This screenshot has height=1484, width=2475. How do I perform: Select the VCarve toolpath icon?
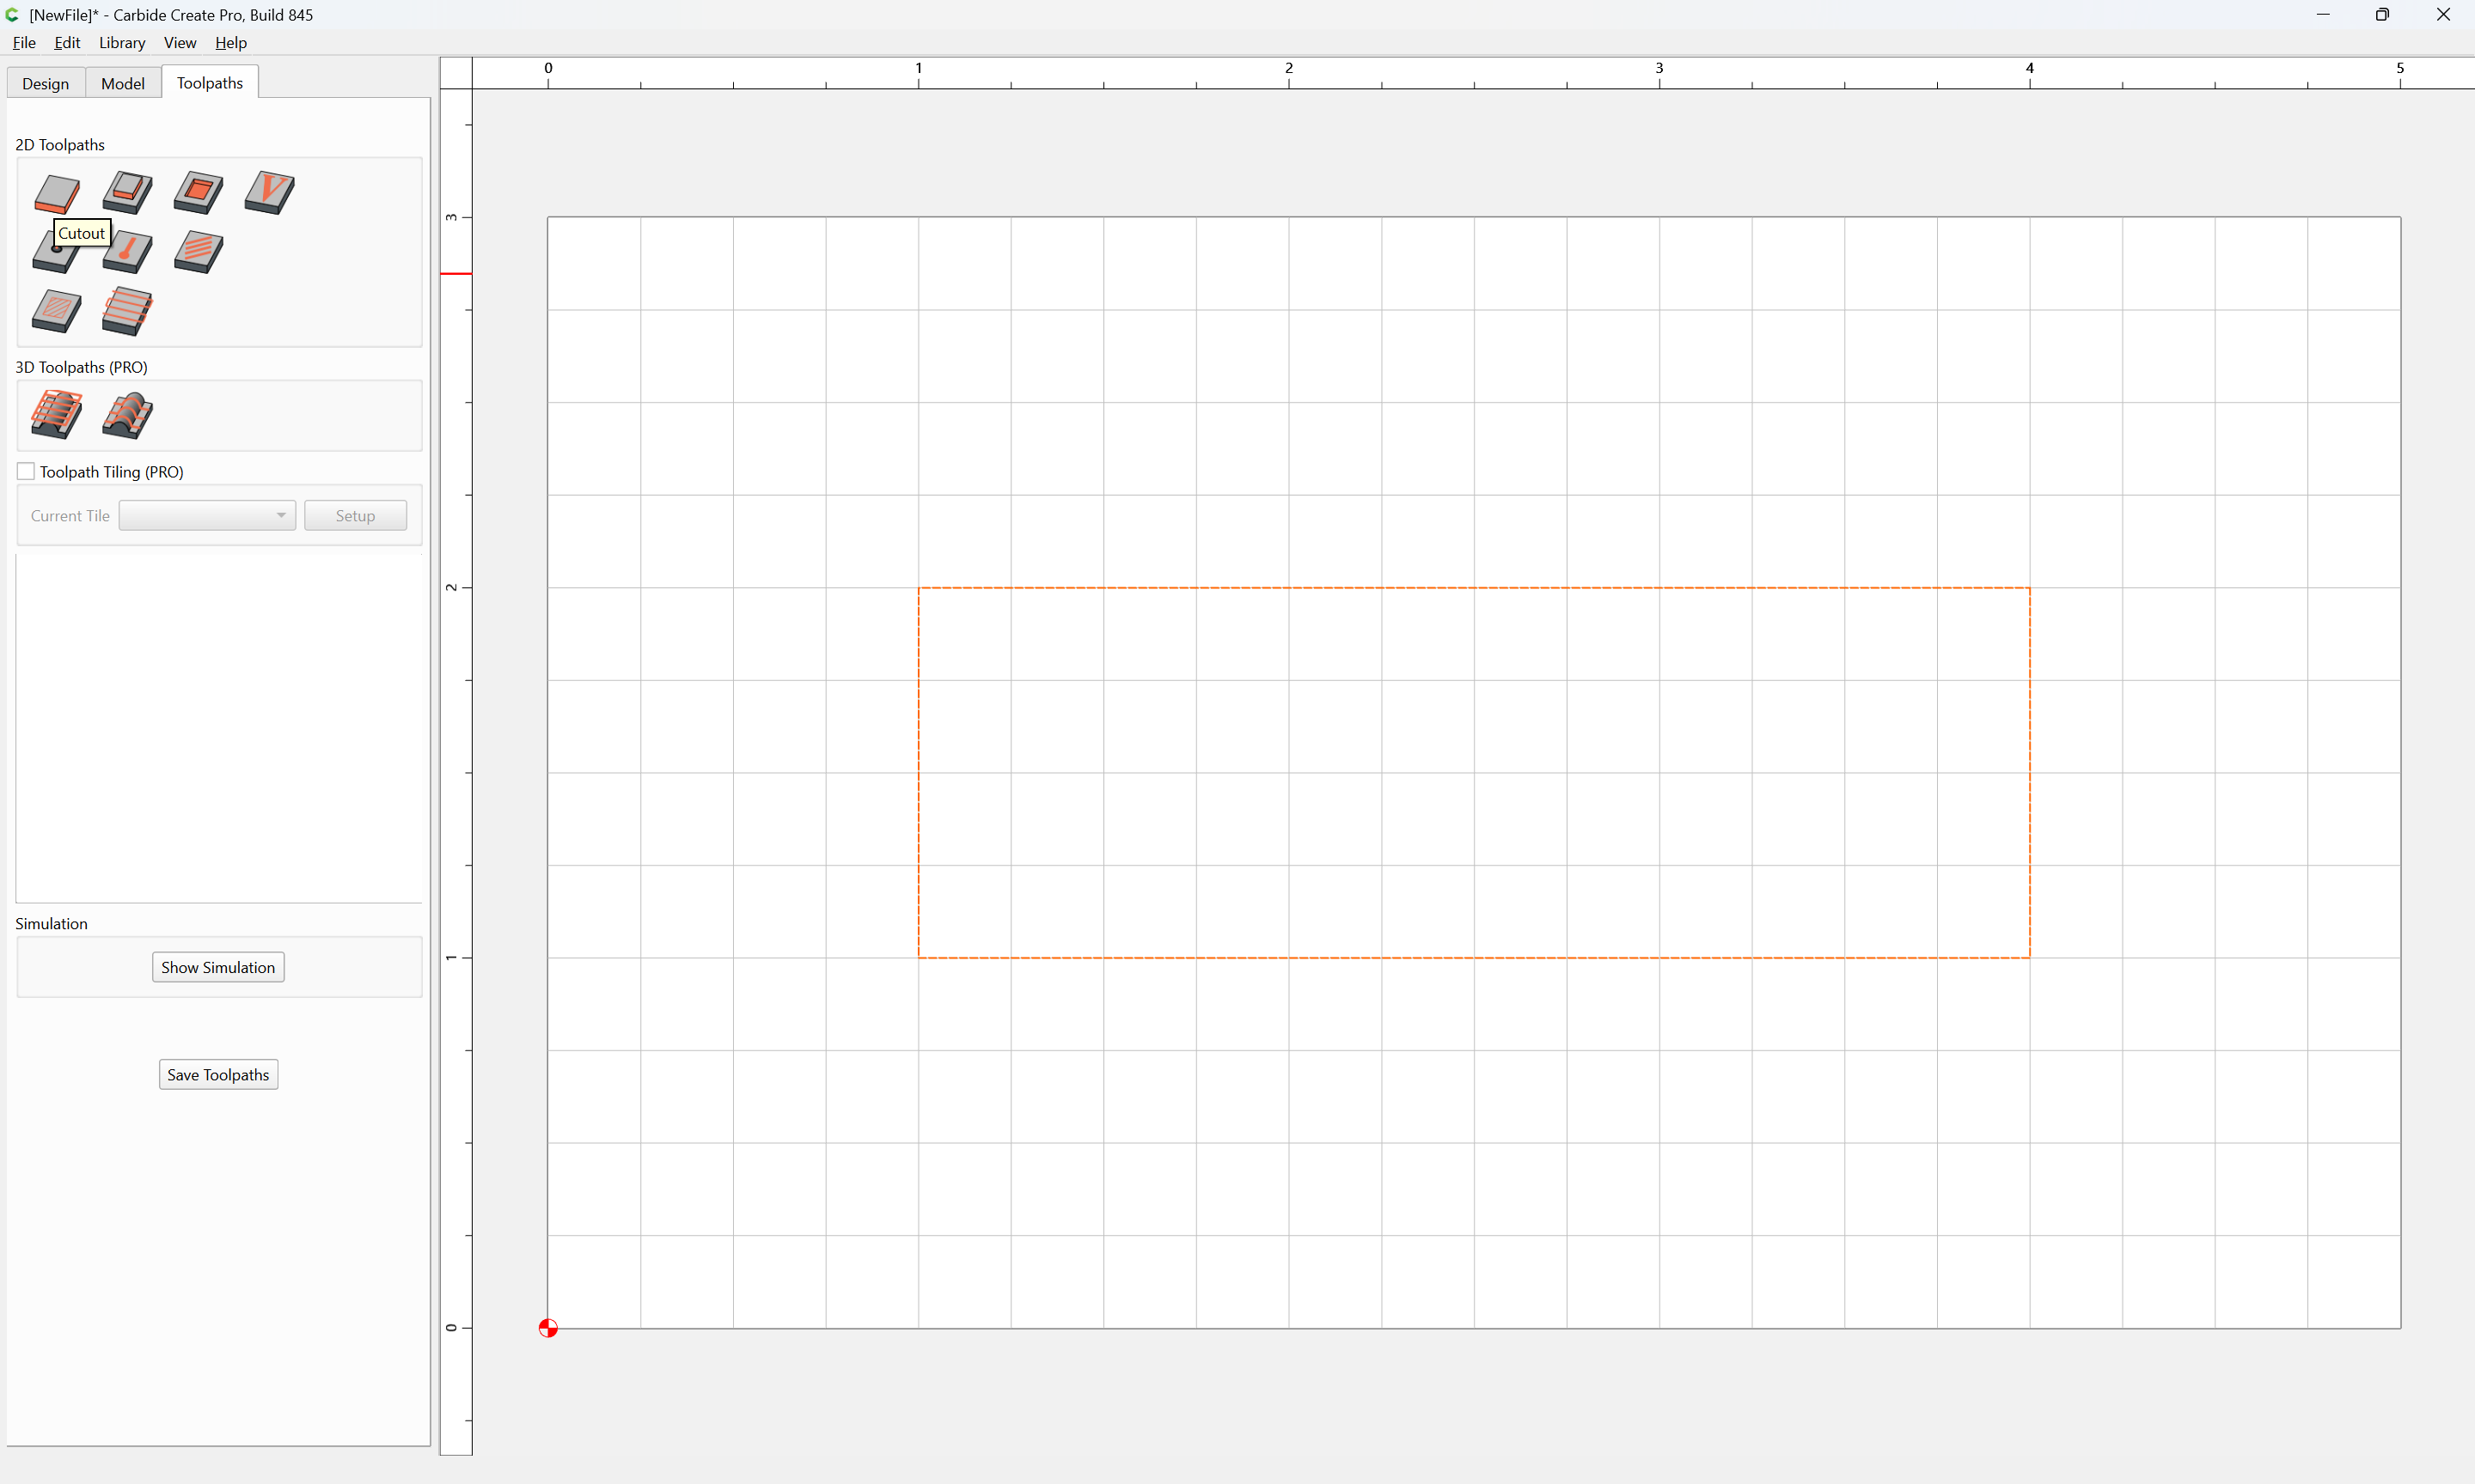point(269,193)
